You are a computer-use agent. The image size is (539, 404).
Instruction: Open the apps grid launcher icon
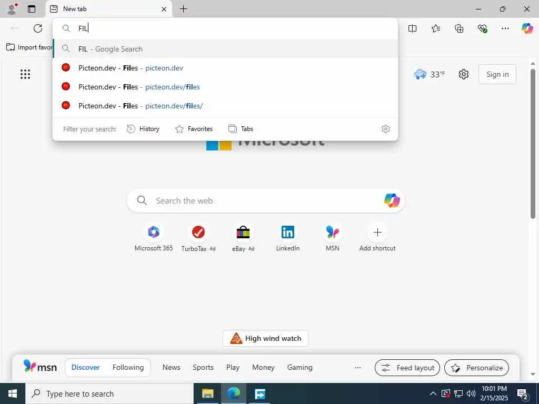[25, 74]
